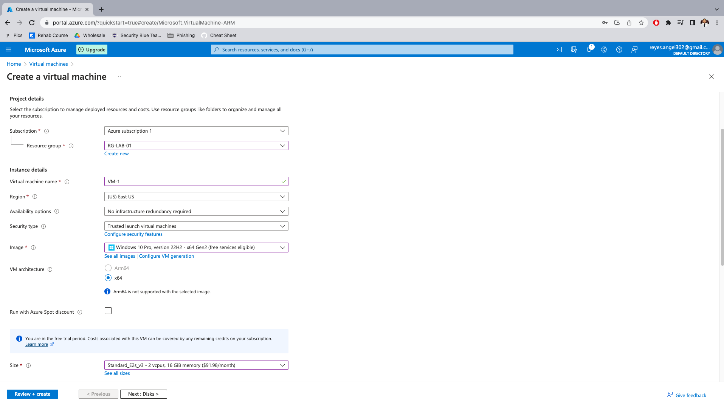This screenshot has height=407, width=724.
Task: Enable Run with Azure Spot discount
Action: 108,310
